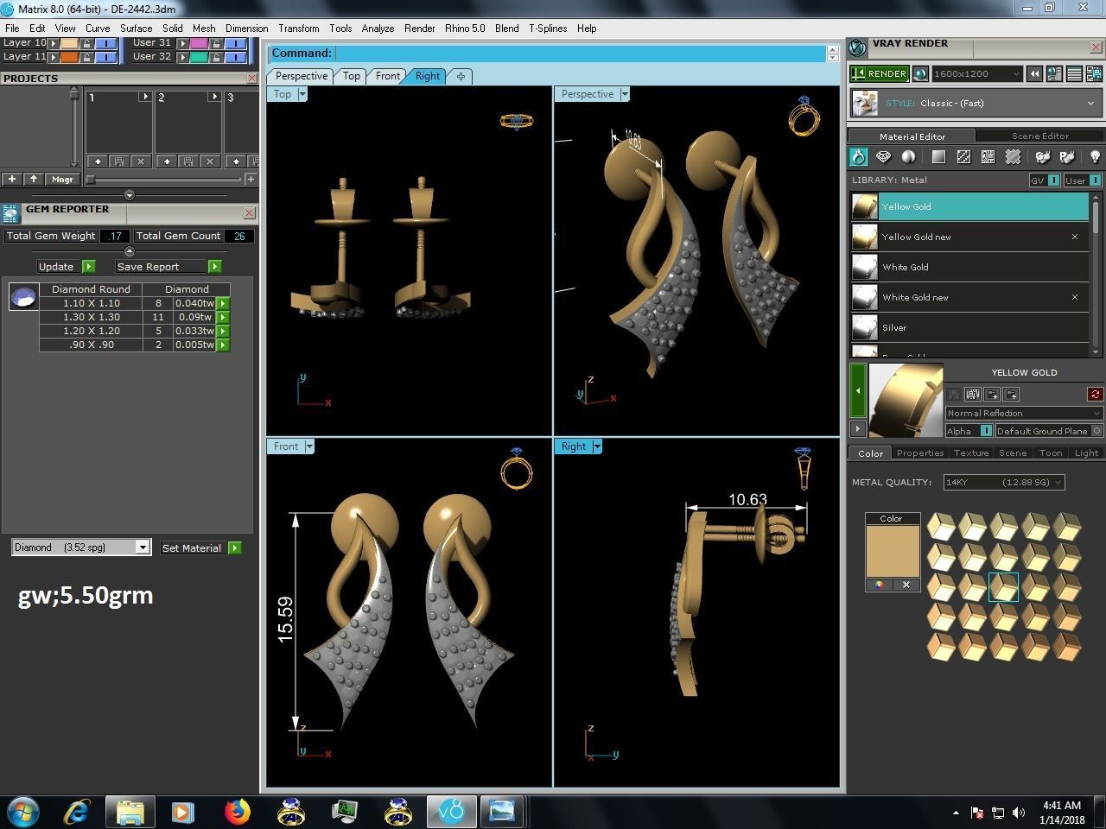
Task: Click the ring icon in Front viewport
Action: click(x=517, y=468)
